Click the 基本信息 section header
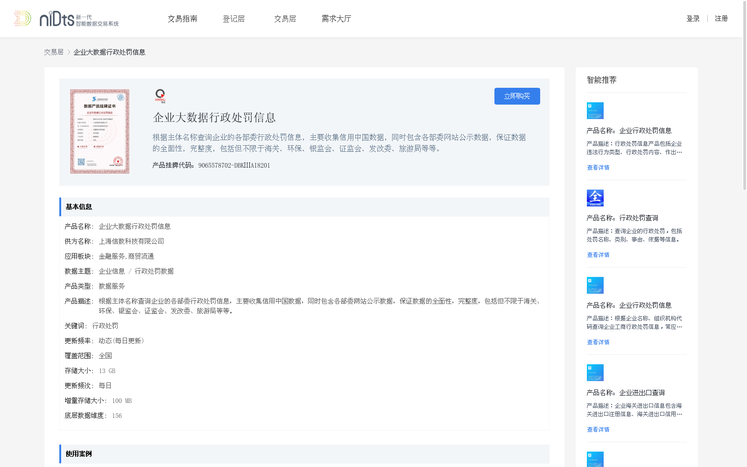 (304, 207)
